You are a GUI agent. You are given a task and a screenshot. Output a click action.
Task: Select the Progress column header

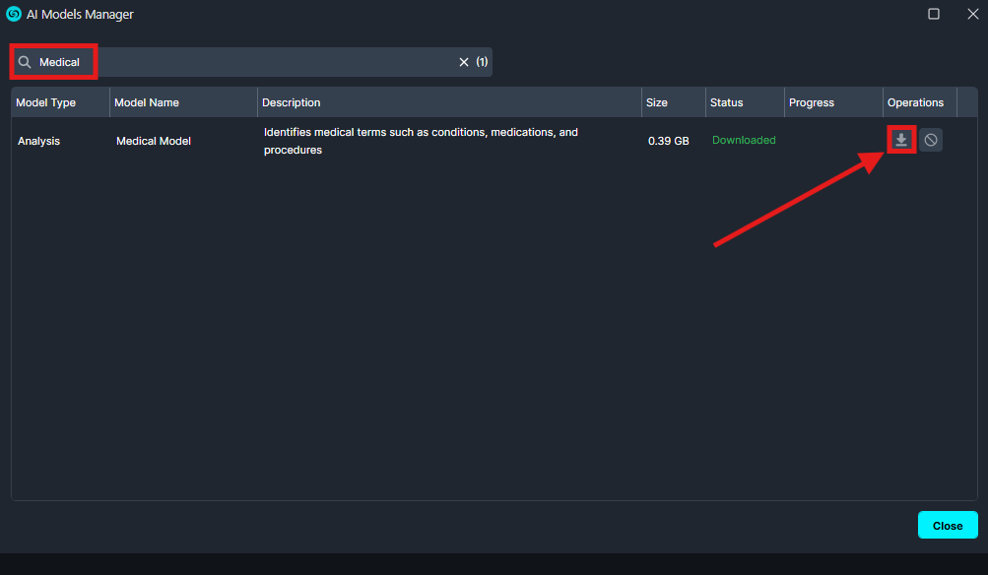point(812,102)
